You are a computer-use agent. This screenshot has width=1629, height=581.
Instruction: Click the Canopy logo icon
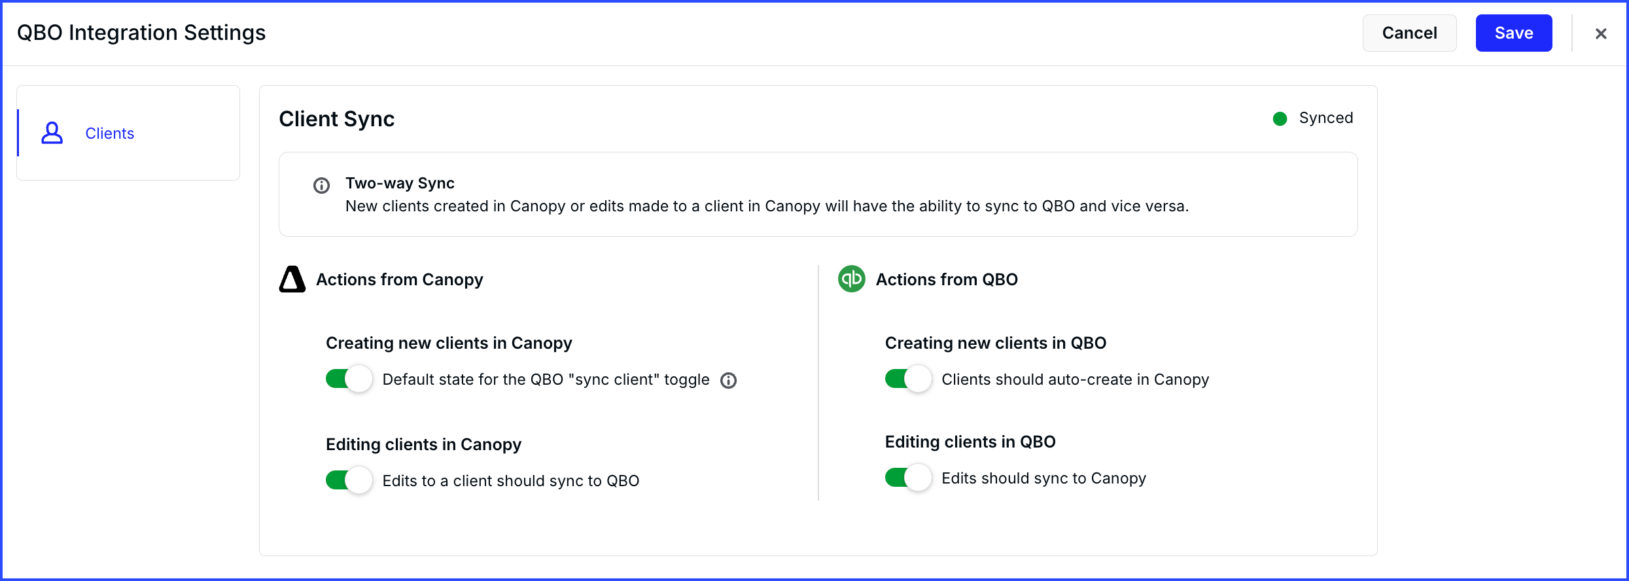(292, 279)
